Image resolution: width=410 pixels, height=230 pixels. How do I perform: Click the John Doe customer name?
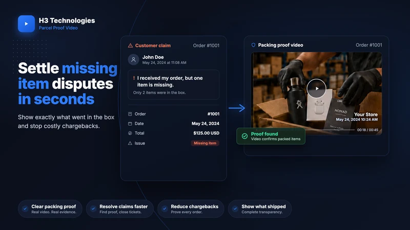153,57
